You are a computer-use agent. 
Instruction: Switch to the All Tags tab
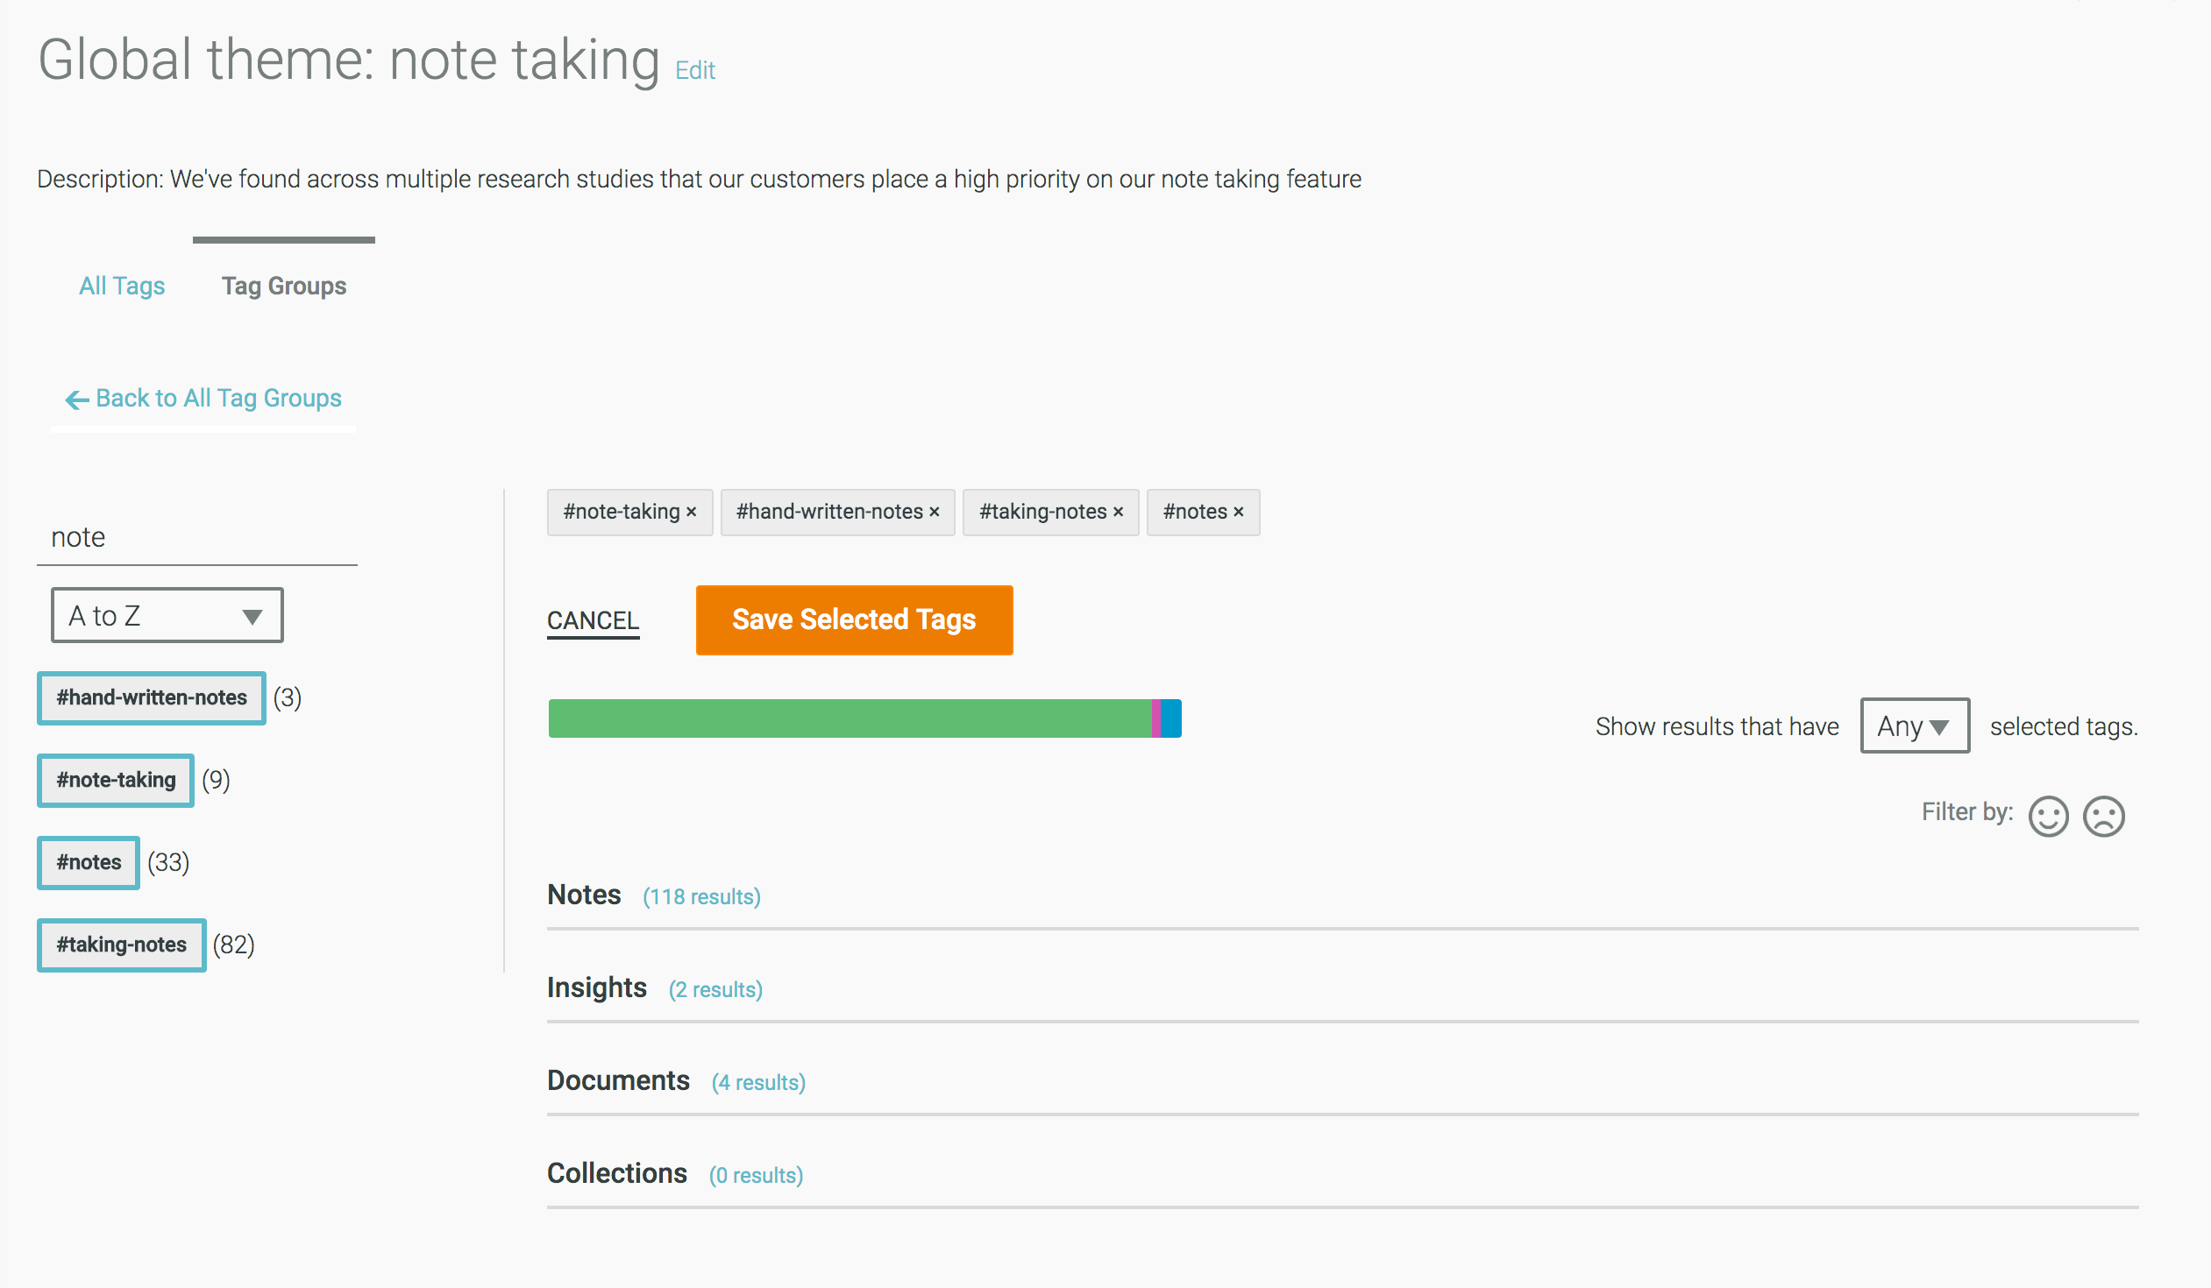(122, 286)
